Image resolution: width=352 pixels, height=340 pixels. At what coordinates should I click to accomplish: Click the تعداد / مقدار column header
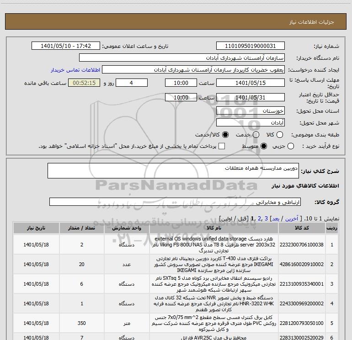82,228
